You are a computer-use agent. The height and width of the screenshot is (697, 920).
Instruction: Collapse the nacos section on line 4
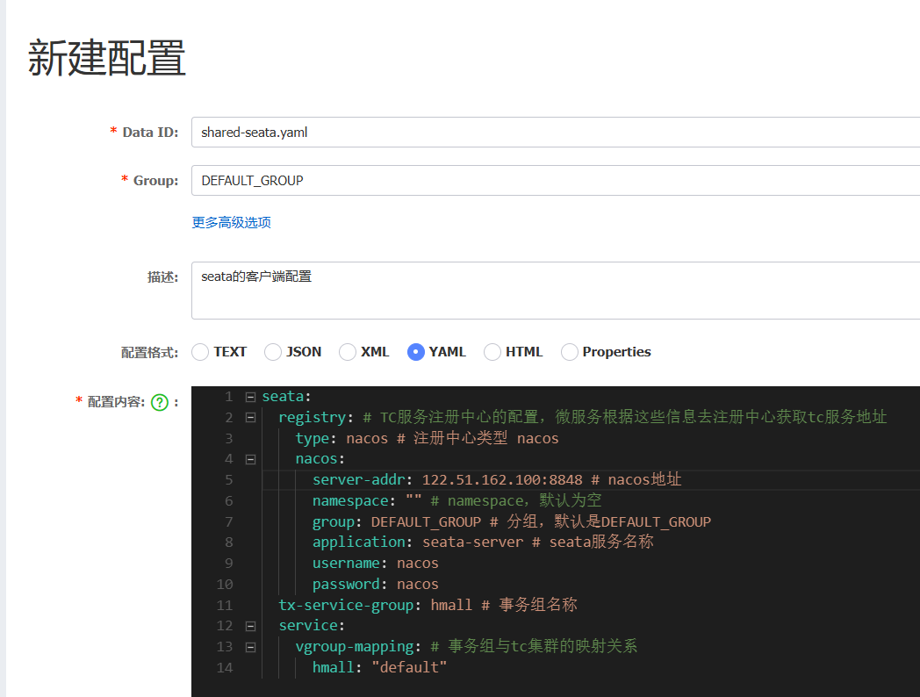point(249,458)
